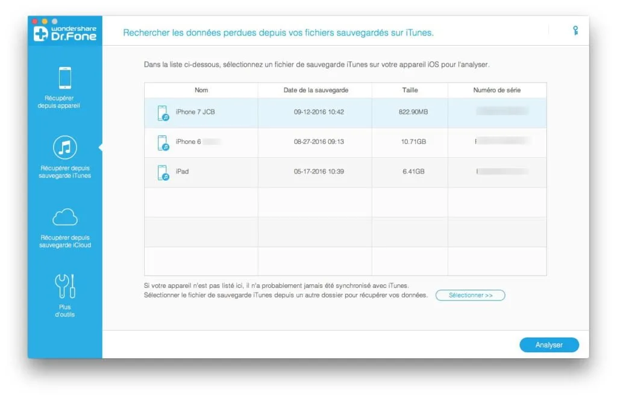The height and width of the screenshot is (398, 617).
Task: Close the window with the red button
Action: pos(34,21)
